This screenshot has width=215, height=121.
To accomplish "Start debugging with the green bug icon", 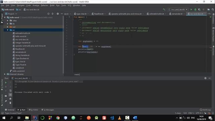I will click(195, 9).
